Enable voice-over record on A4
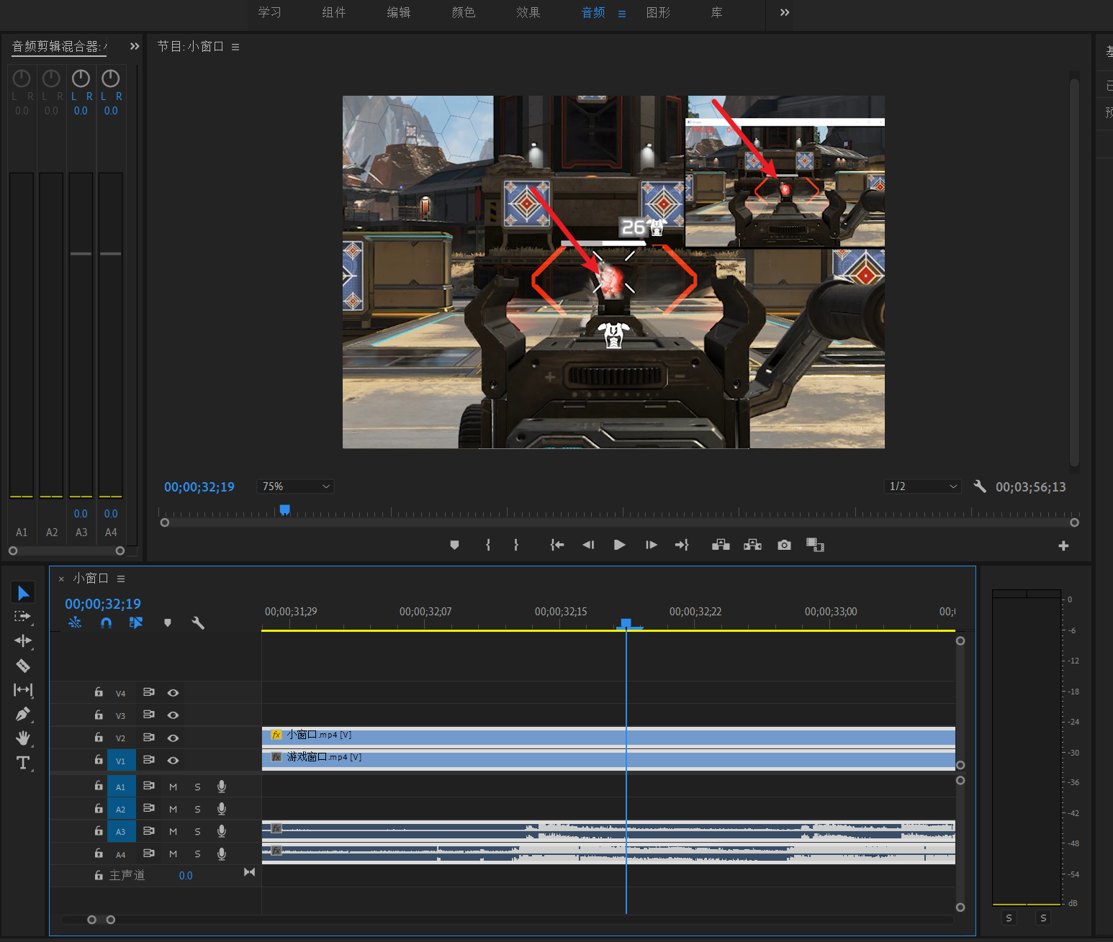1113x942 pixels. point(222,854)
